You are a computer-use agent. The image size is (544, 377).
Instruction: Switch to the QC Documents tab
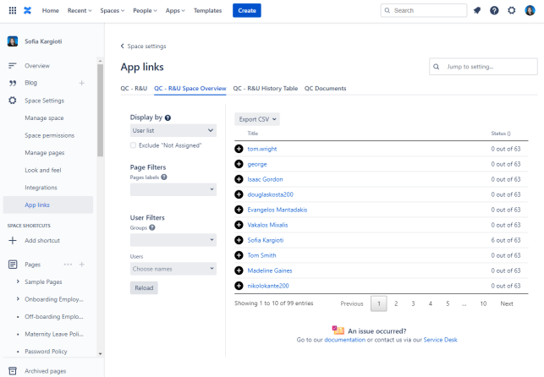click(x=326, y=89)
